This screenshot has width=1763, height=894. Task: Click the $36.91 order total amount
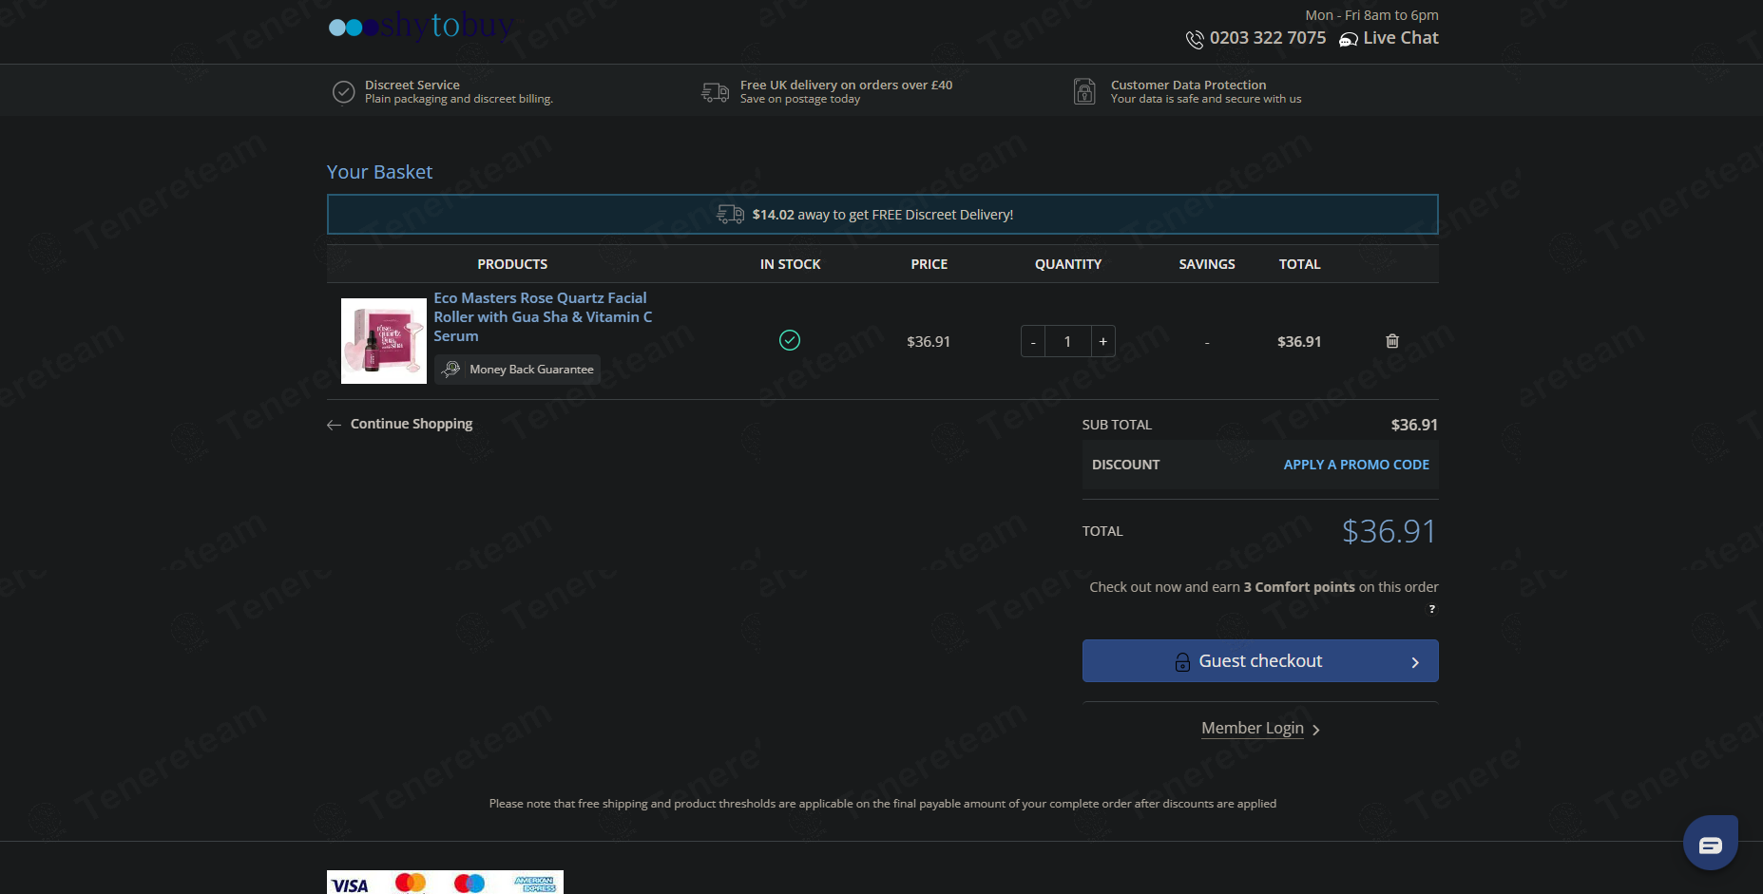click(x=1389, y=531)
